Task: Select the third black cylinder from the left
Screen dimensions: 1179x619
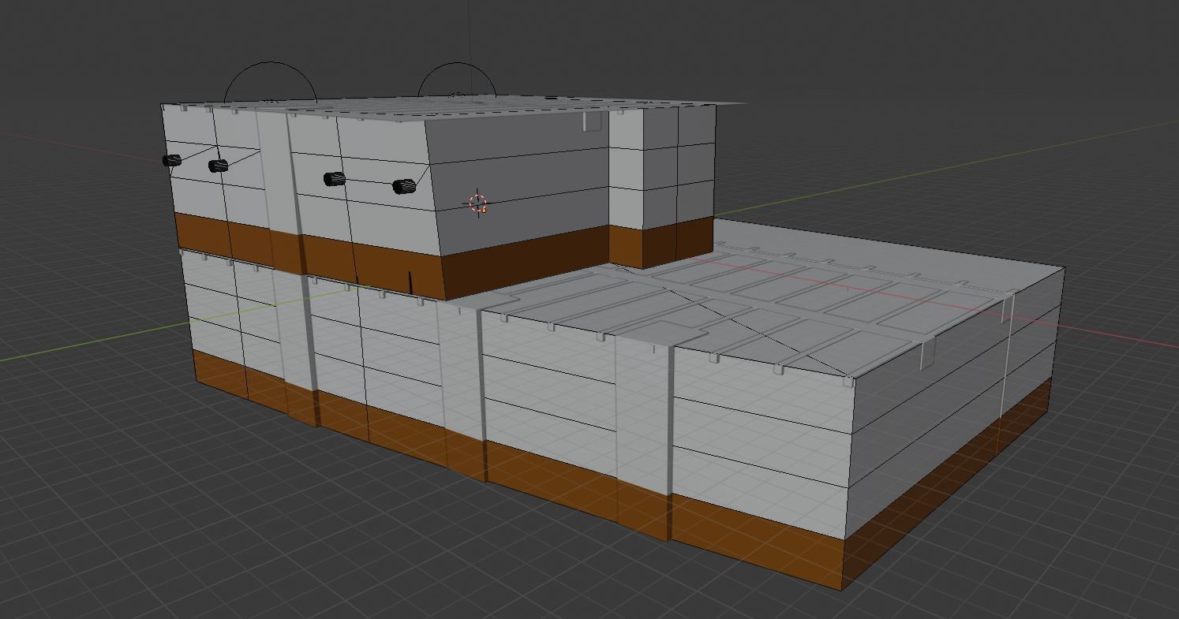Action: [x=335, y=179]
